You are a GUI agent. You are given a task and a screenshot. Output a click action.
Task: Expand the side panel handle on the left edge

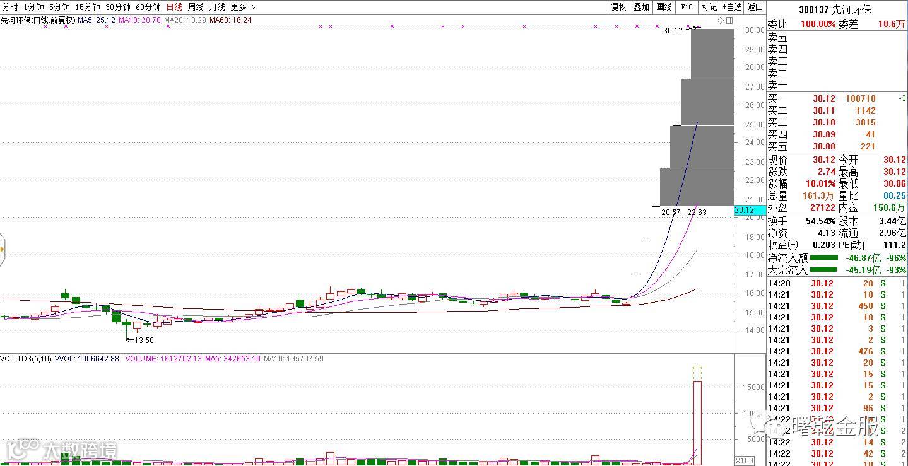2,249
